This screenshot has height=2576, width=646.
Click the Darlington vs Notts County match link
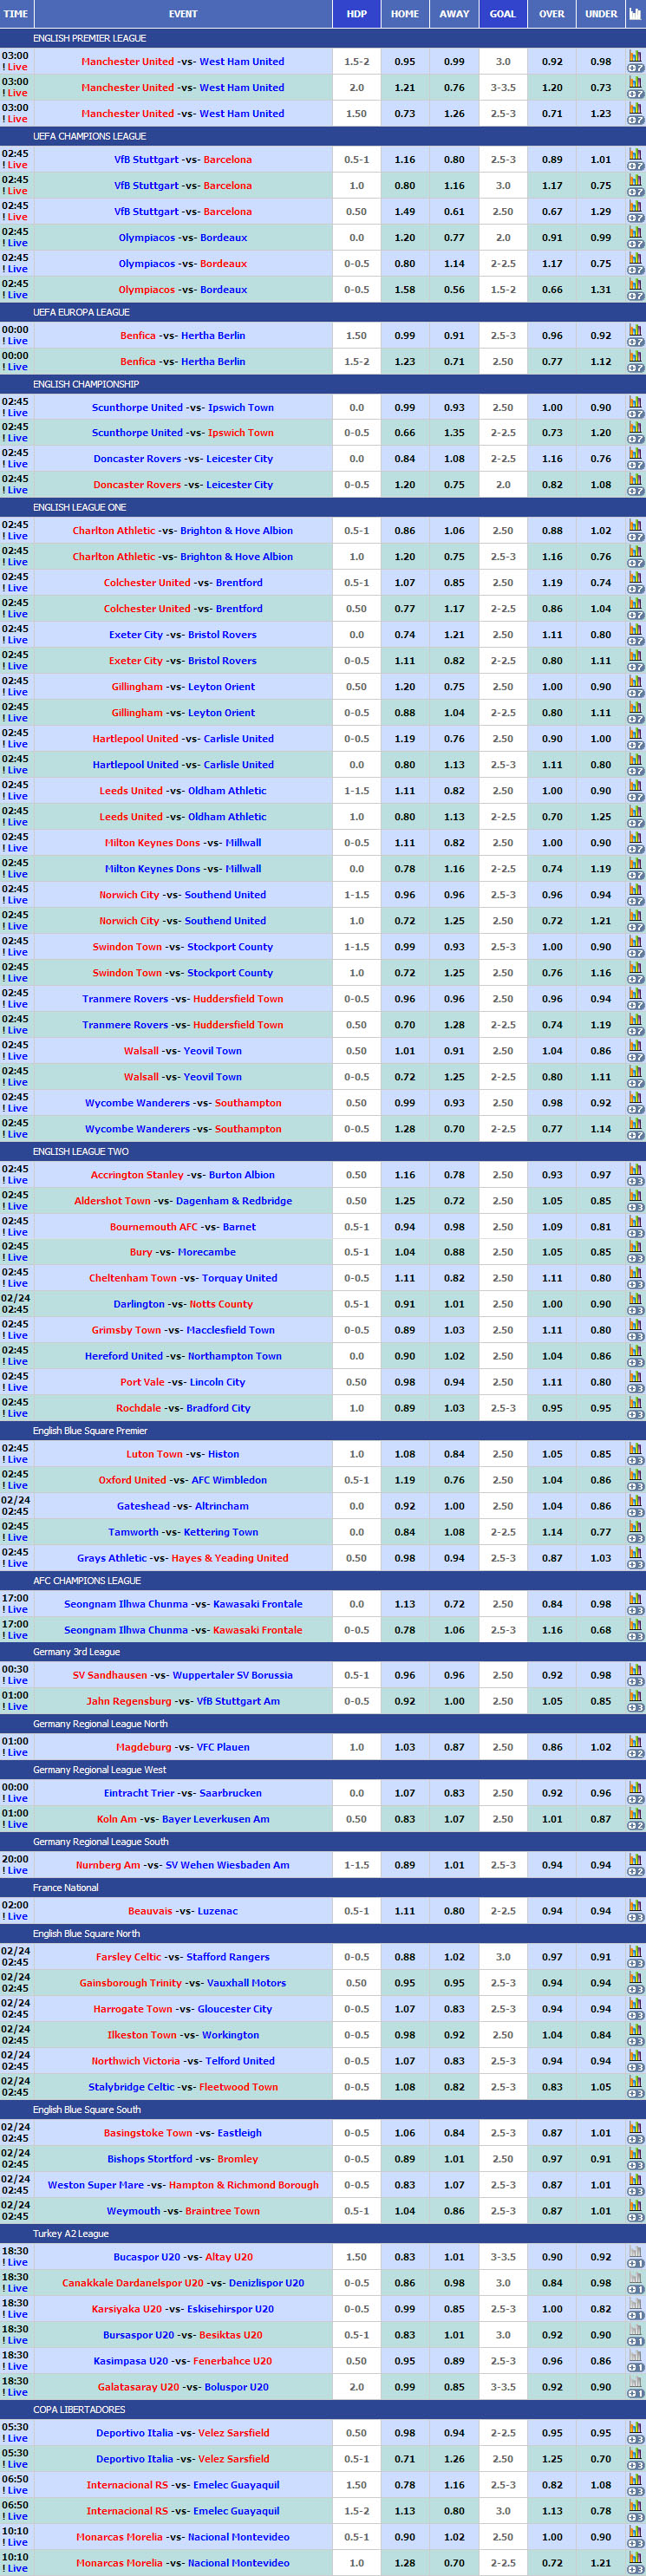click(183, 1304)
